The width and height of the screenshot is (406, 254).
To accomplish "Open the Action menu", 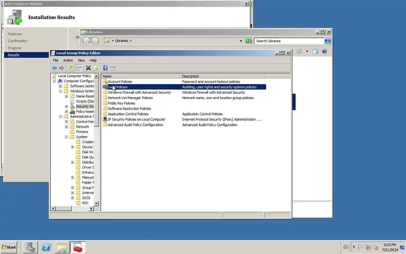I will (x=68, y=60).
